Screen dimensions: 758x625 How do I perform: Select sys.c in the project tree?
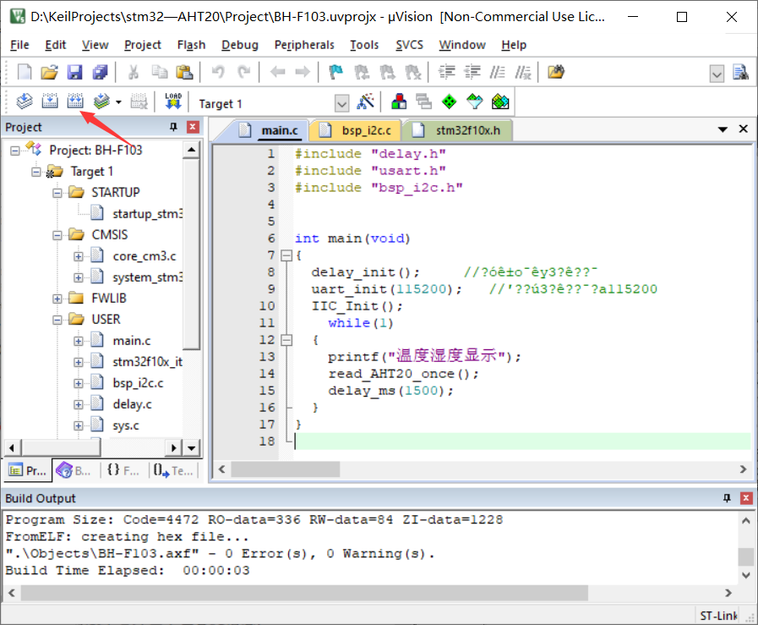point(126,425)
